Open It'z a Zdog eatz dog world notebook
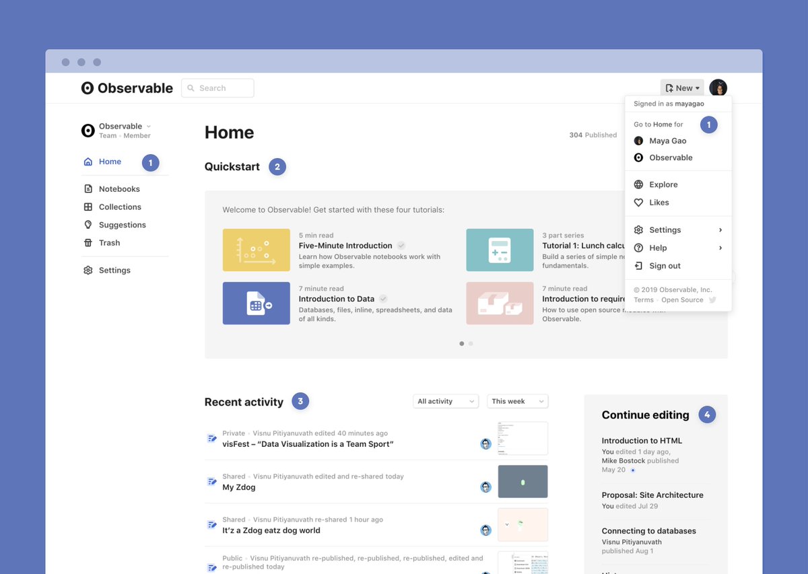Screen dimensions: 808x574 tap(271, 530)
